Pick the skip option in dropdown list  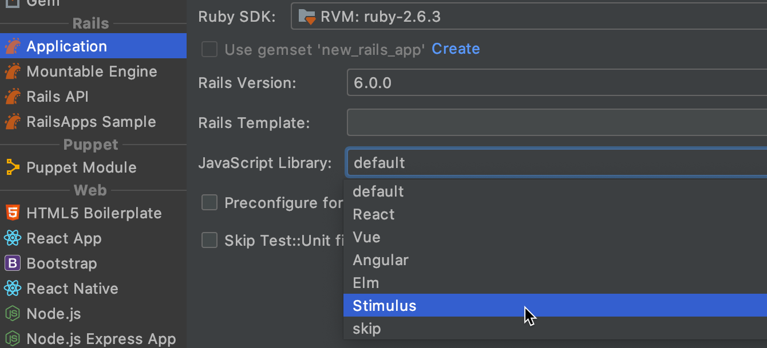pyautogui.click(x=367, y=329)
